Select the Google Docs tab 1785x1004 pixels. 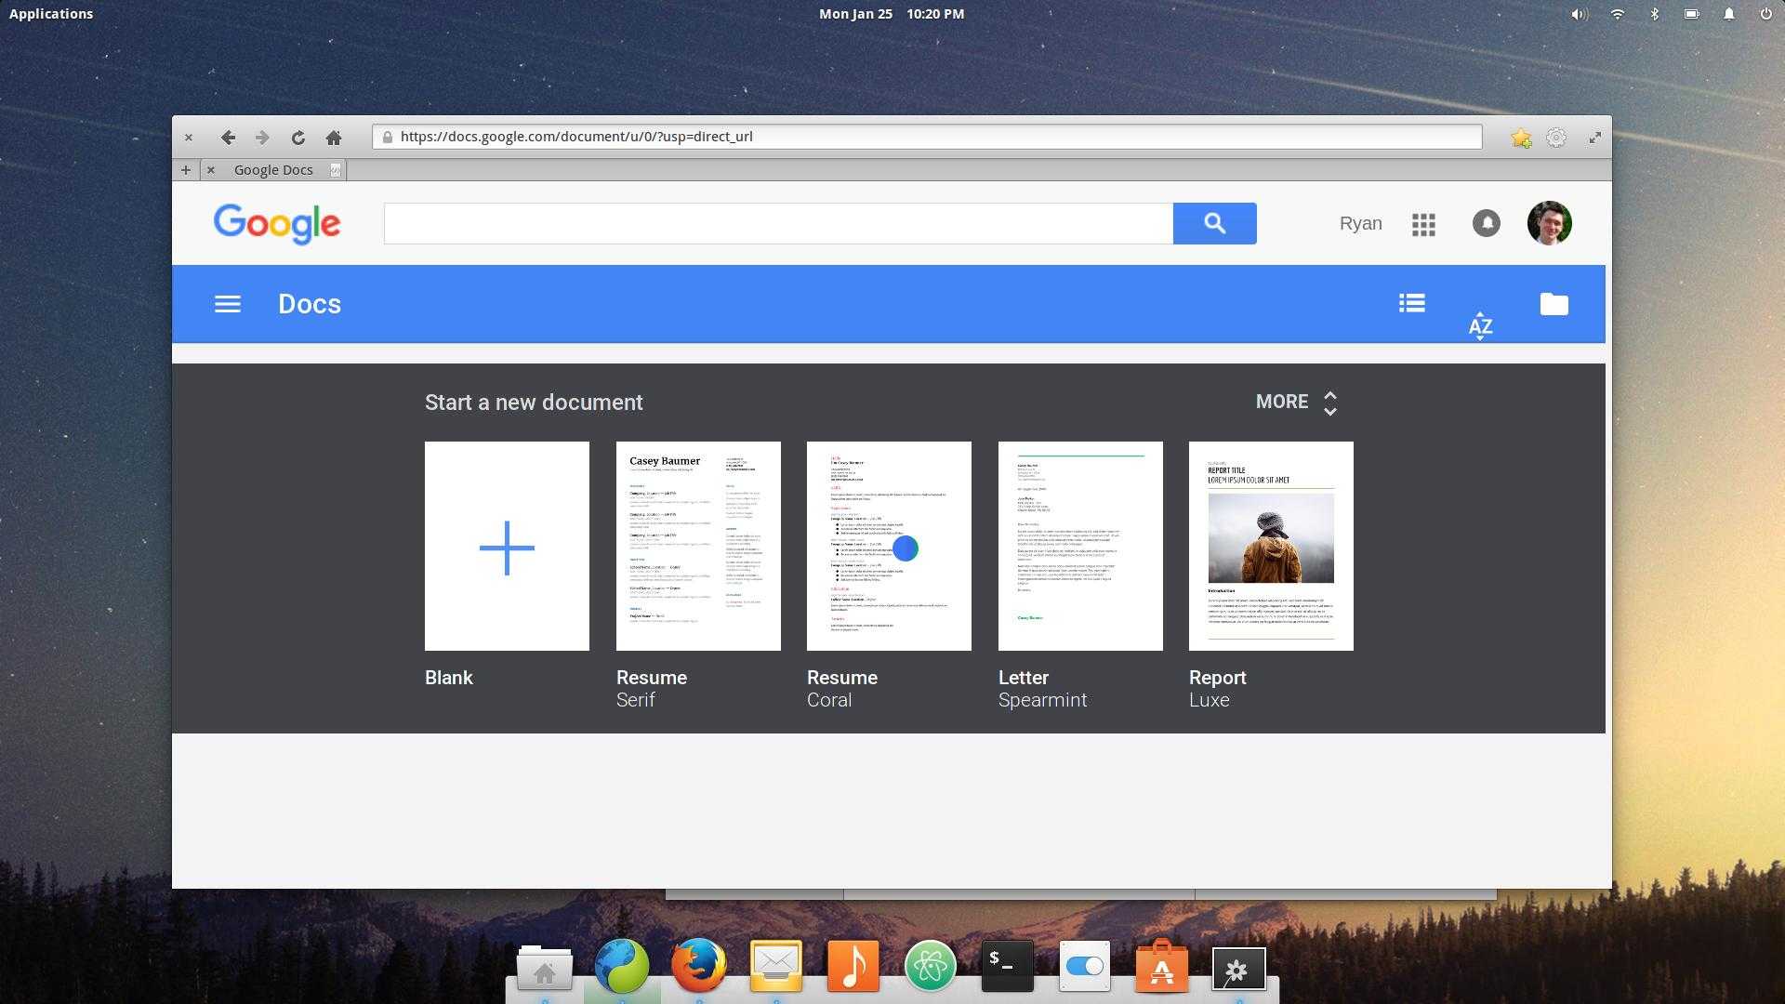coord(273,170)
